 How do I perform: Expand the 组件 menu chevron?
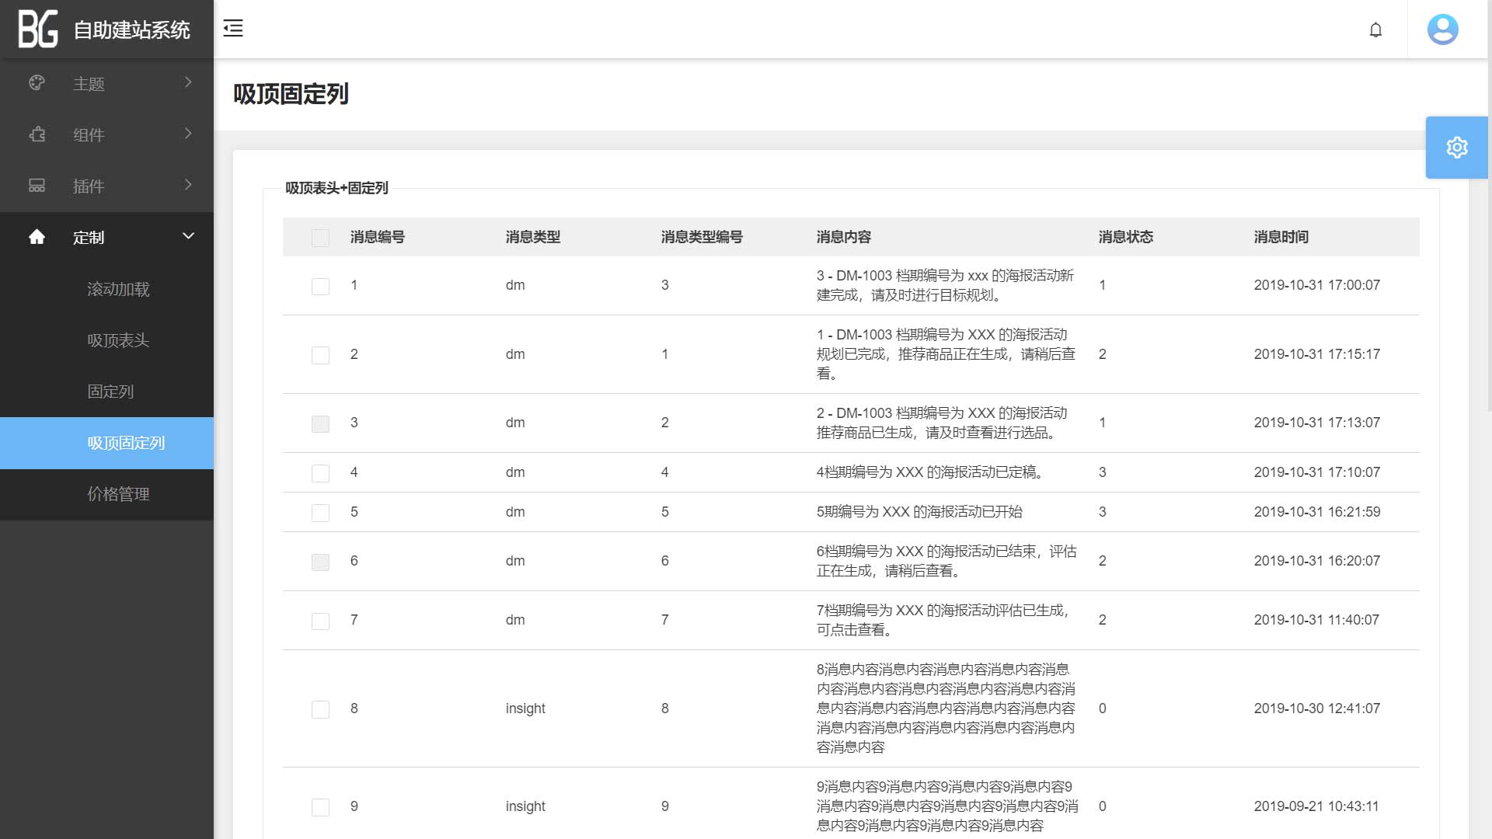pyautogui.click(x=188, y=134)
